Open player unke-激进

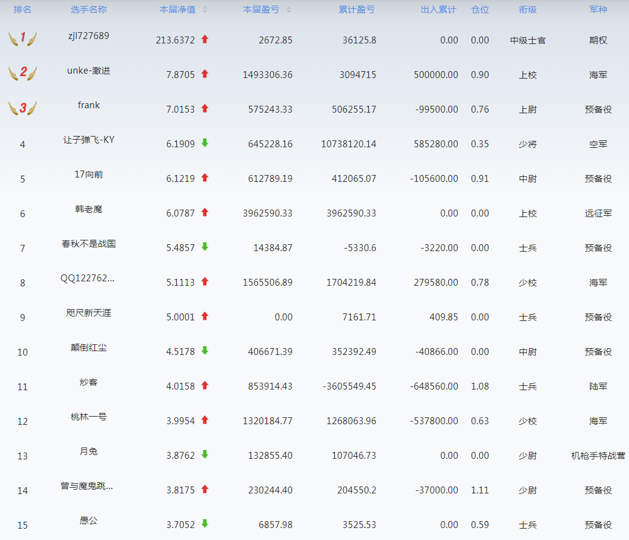tap(89, 70)
